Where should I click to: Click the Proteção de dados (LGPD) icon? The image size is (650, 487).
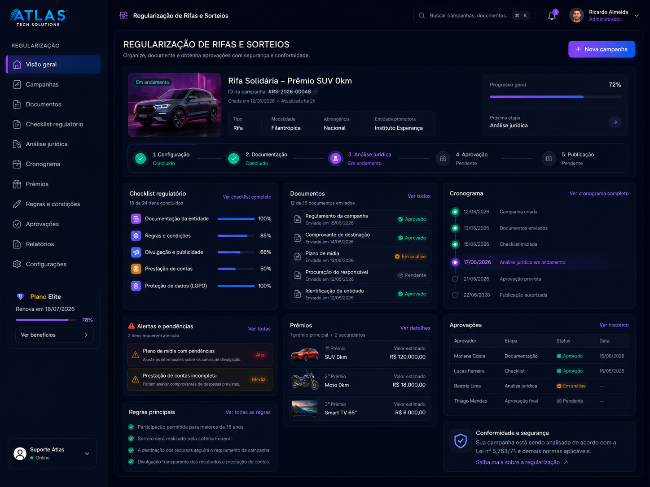136,286
